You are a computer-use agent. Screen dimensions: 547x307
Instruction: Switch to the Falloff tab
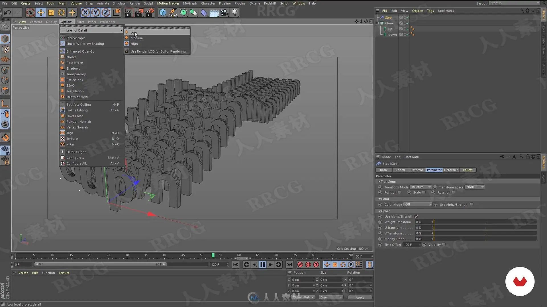click(x=468, y=170)
